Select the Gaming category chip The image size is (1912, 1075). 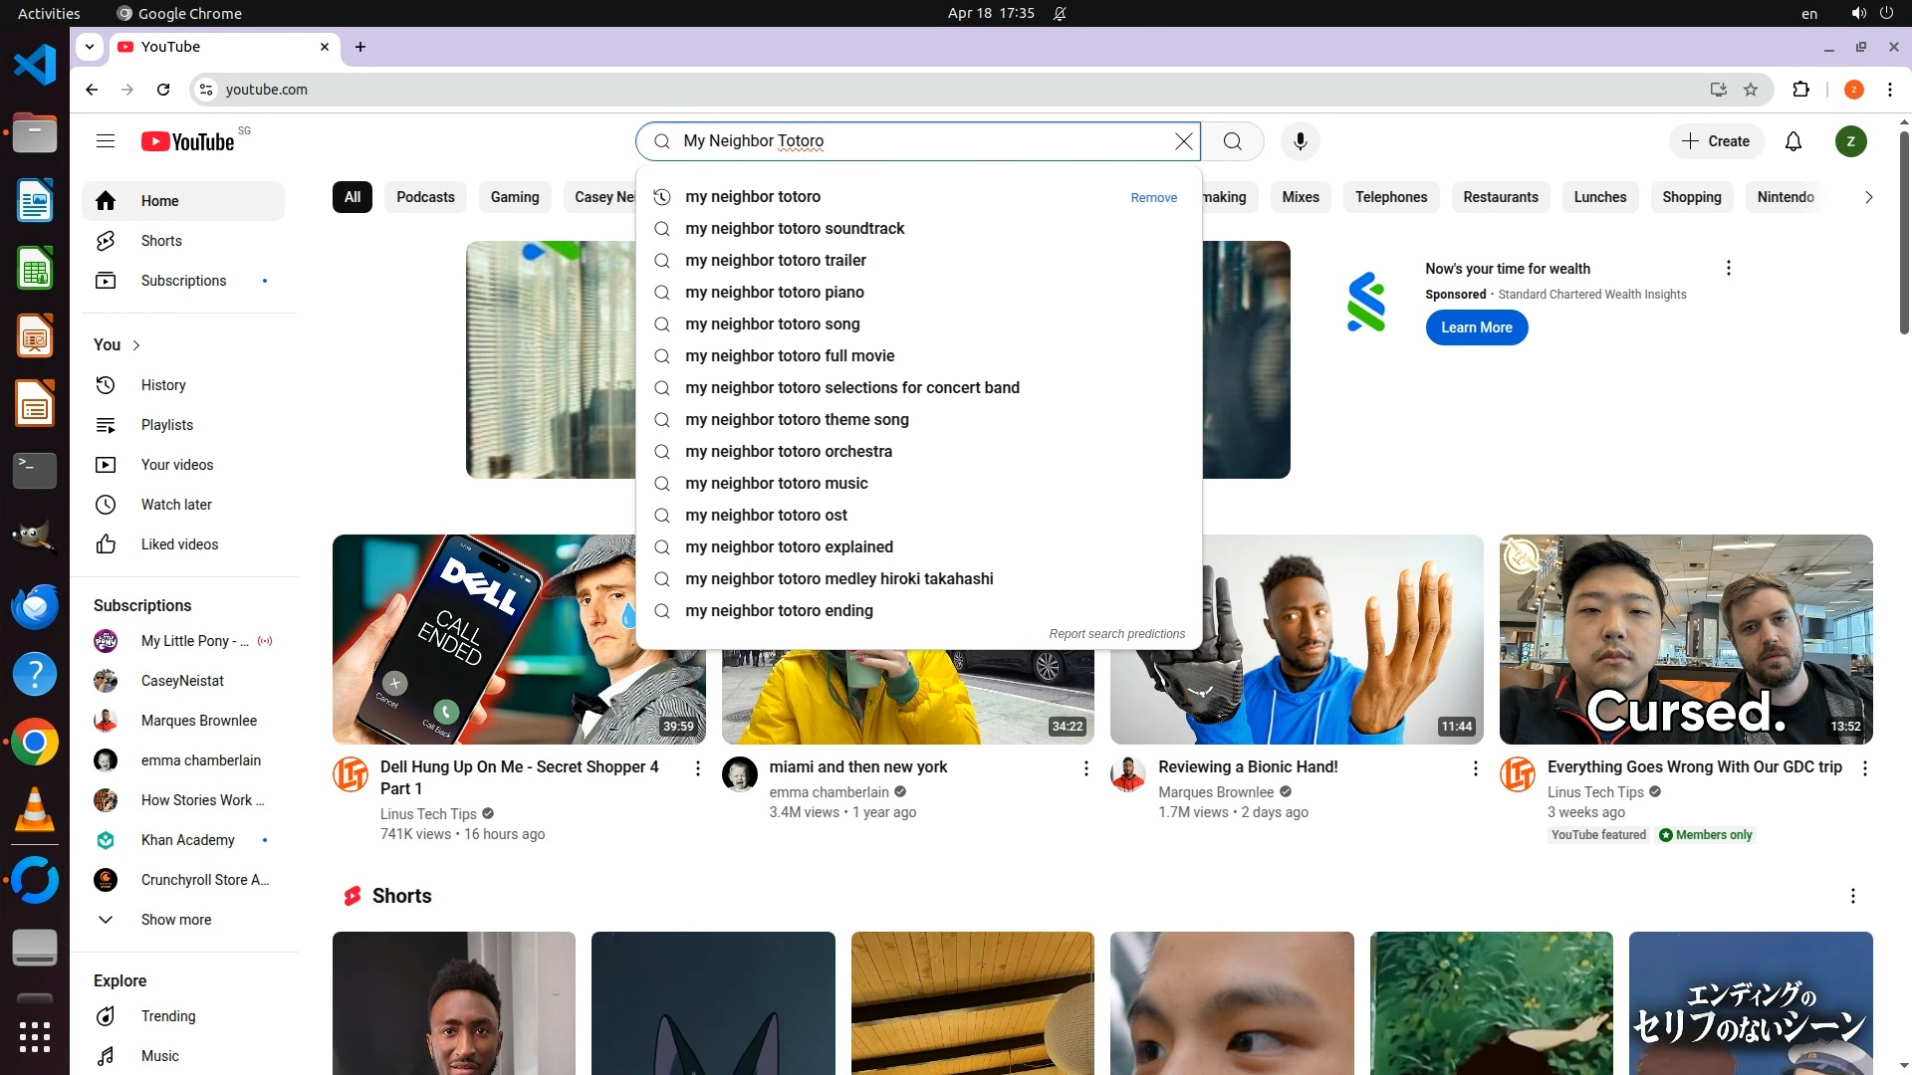(x=514, y=197)
